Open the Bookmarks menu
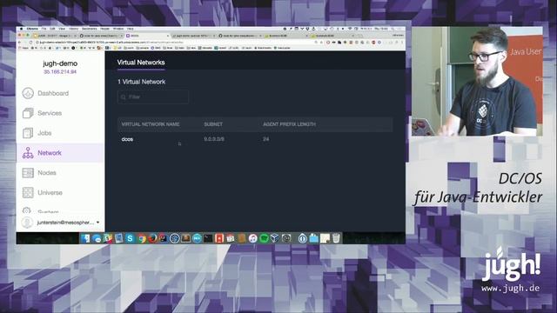 89,29
